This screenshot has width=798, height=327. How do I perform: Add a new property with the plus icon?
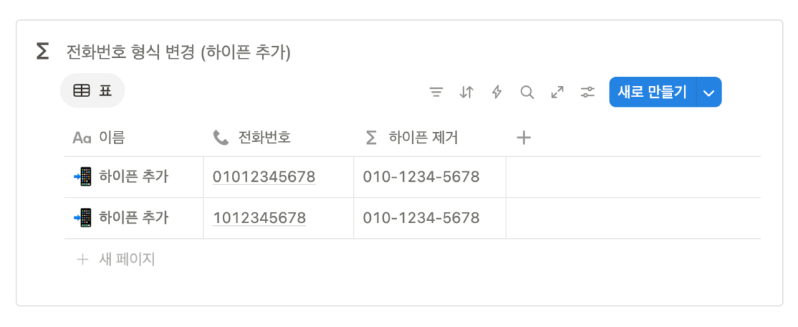(524, 138)
